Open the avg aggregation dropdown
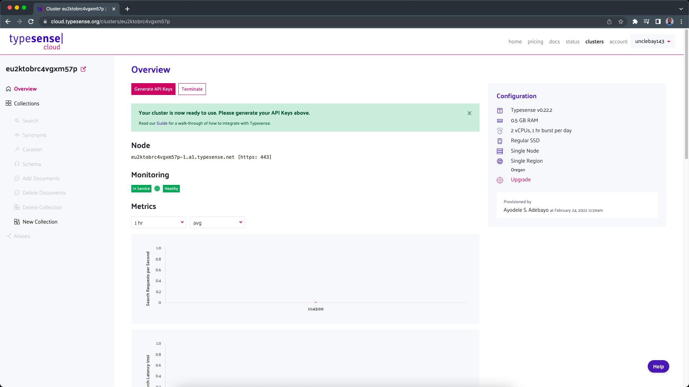The width and height of the screenshot is (689, 387). 217,223
